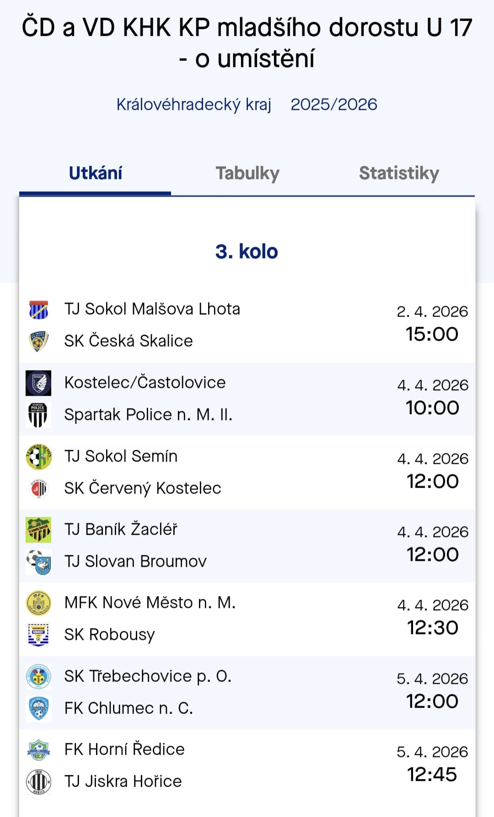Click the FK Horní Ředice club crest
The image size is (494, 817).
[38, 750]
